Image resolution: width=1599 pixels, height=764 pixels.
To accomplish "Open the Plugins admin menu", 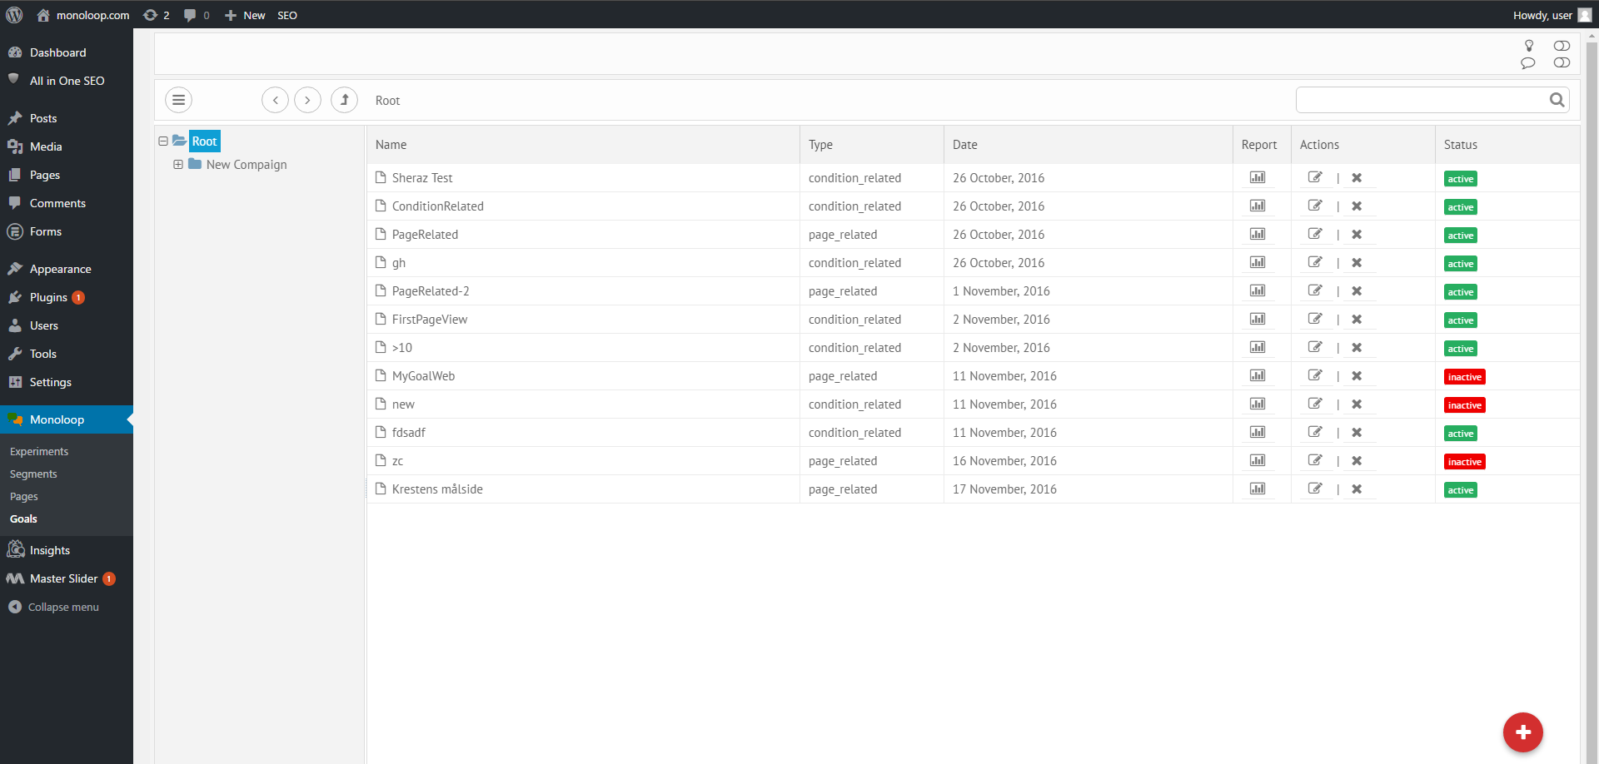I will click(48, 297).
